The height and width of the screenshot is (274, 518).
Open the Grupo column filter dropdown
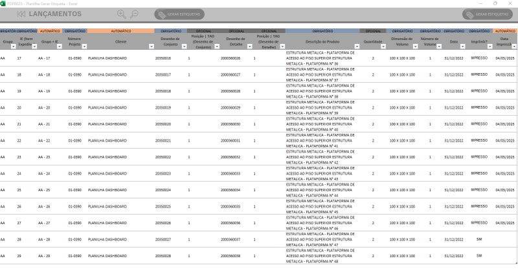pyautogui.click(x=14, y=45)
